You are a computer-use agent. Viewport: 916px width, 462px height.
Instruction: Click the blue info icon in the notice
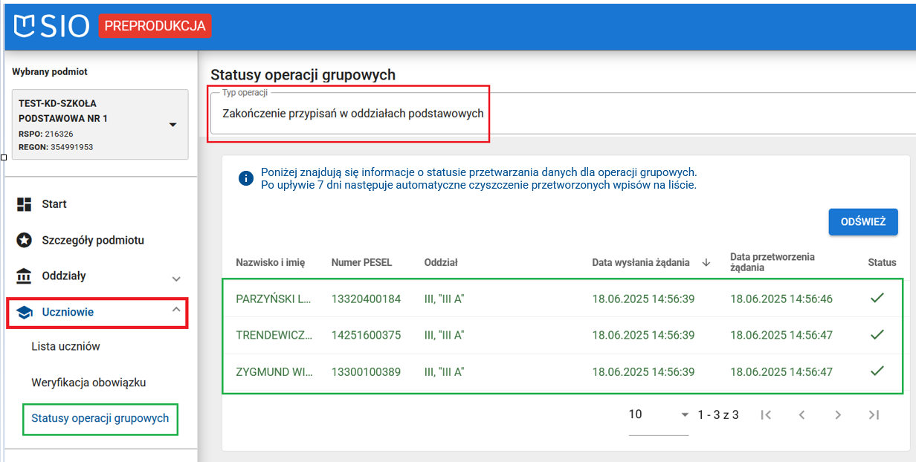[x=245, y=178]
